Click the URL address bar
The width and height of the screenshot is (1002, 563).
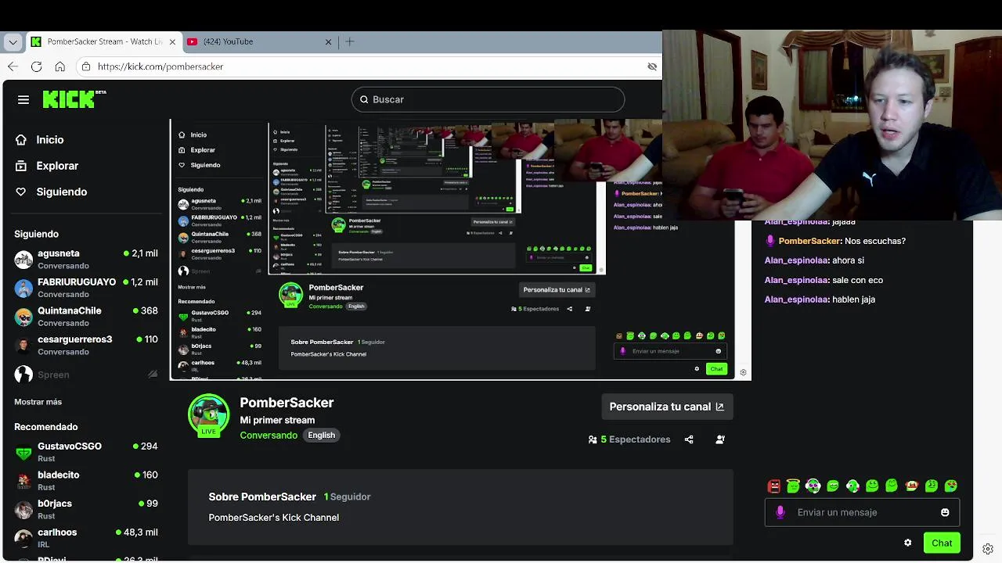pyautogui.click(x=368, y=66)
